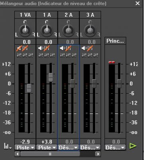
Task: Click the pan value field of track 1 VA
Action: click(x=25, y=42)
